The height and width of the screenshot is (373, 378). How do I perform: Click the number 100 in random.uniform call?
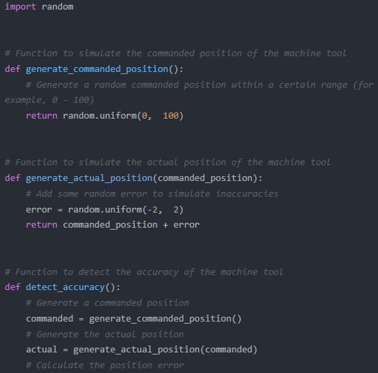171,116
